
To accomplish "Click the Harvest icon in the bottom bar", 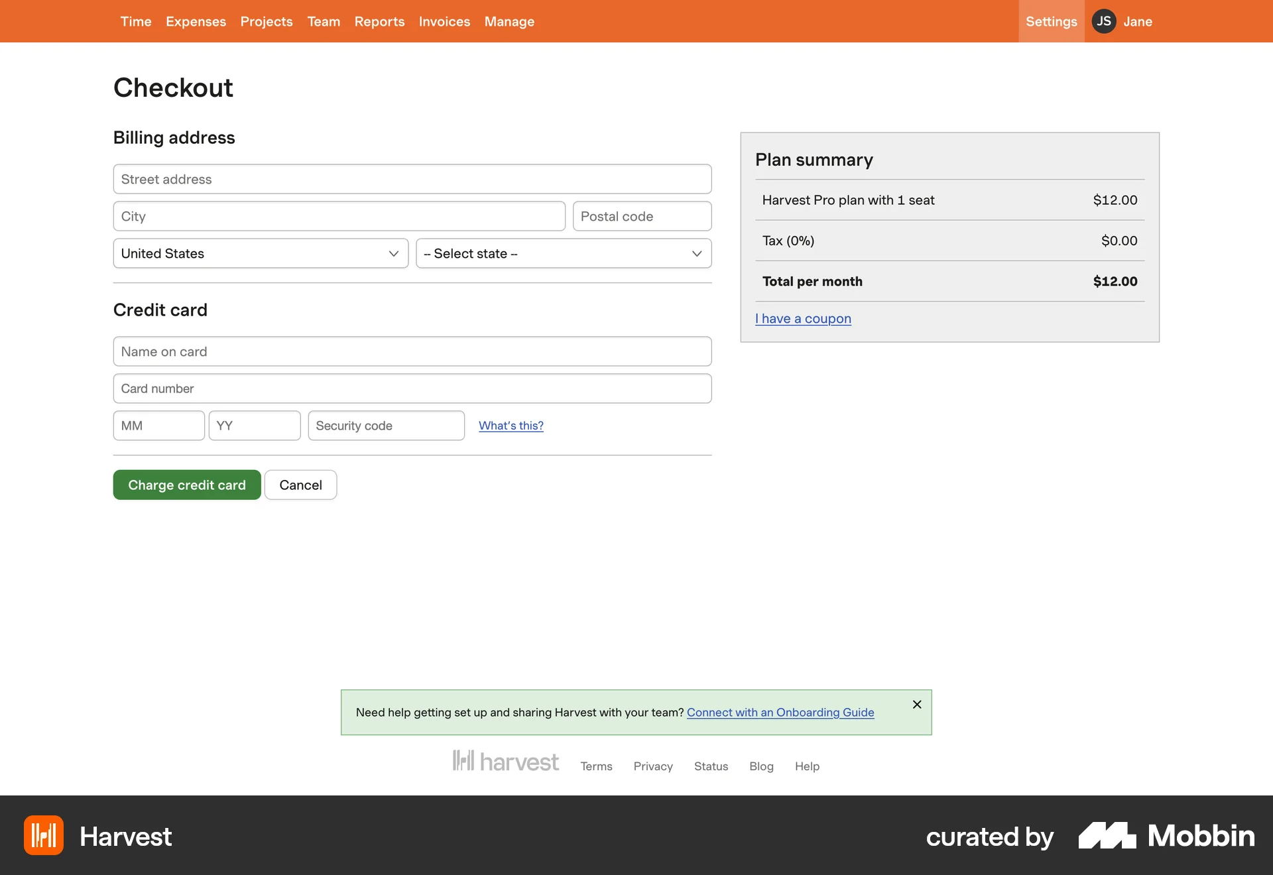I will tap(43, 835).
